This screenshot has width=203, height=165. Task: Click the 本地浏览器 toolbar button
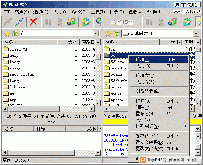tap(122, 22)
